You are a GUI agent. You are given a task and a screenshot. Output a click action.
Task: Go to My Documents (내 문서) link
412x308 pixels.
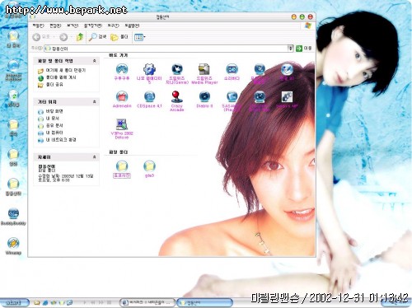coord(49,119)
